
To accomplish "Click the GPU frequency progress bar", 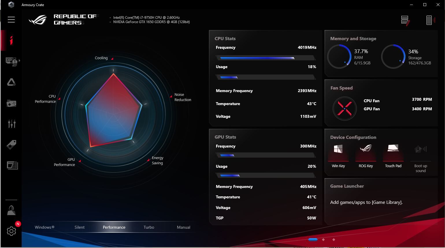I will [266, 155].
